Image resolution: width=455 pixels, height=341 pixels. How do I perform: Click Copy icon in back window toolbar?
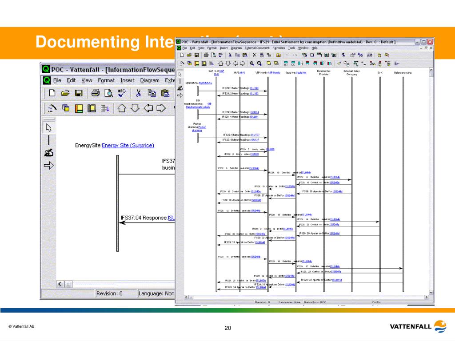click(x=152, y=93)
